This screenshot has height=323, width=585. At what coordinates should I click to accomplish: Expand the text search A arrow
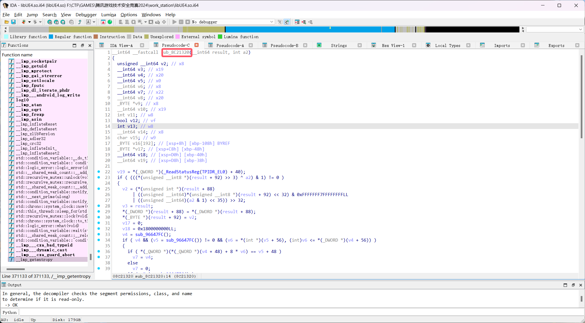tap(94, 22)
